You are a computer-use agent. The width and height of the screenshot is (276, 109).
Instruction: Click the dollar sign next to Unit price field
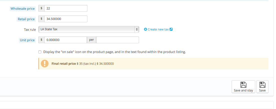pos(42,40)
